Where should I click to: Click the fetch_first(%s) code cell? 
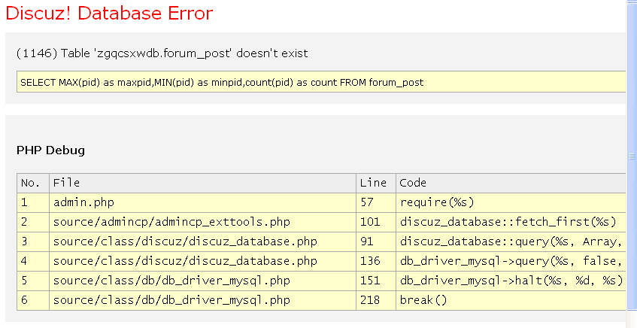point(508,222)
